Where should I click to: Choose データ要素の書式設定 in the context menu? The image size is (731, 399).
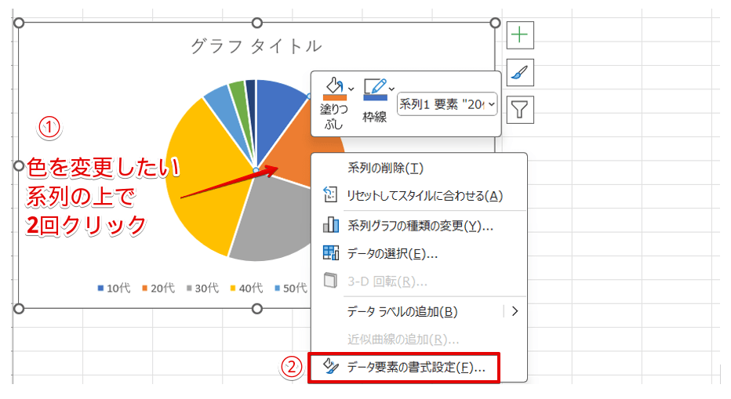click(x=416, y=367)
